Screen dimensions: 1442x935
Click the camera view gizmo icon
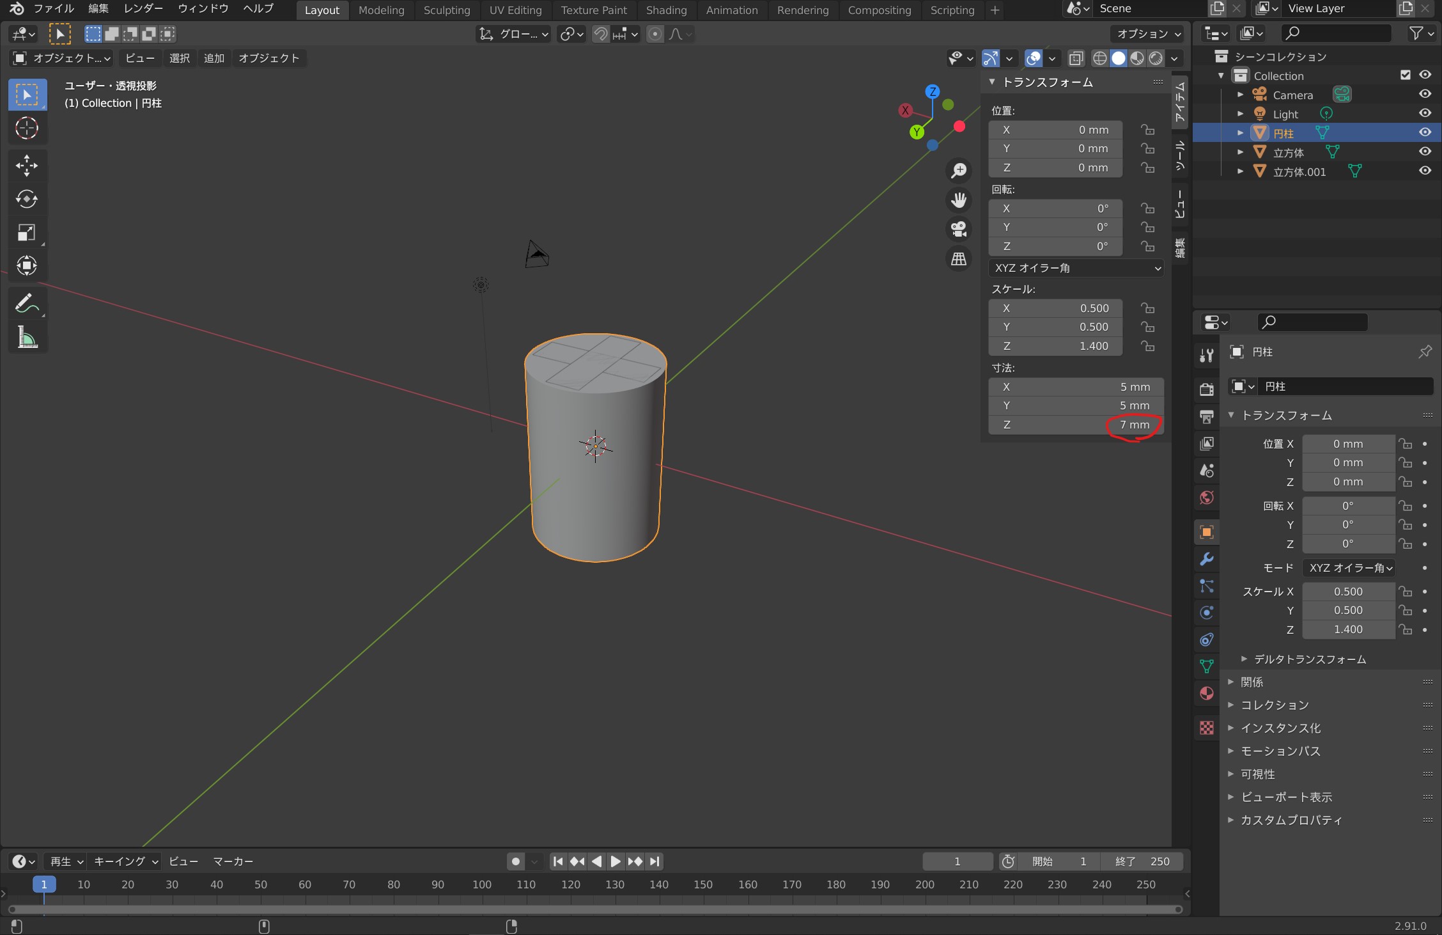pyautogui.click(x=959, y=229)
